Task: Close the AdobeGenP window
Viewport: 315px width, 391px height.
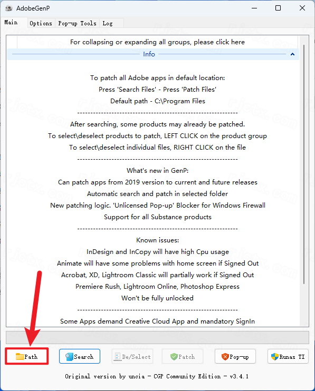Action: pyautogui.click(x=302, y=8)
